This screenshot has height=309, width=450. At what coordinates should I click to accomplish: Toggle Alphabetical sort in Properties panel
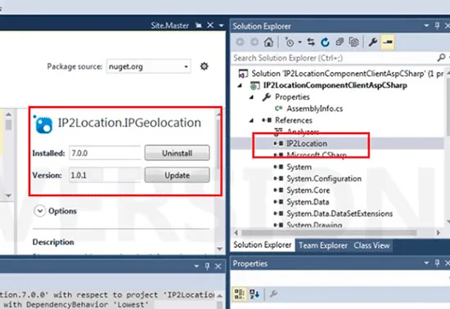pos(254,293)
